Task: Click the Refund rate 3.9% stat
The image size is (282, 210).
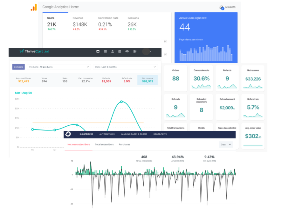Action: (127, 80)
